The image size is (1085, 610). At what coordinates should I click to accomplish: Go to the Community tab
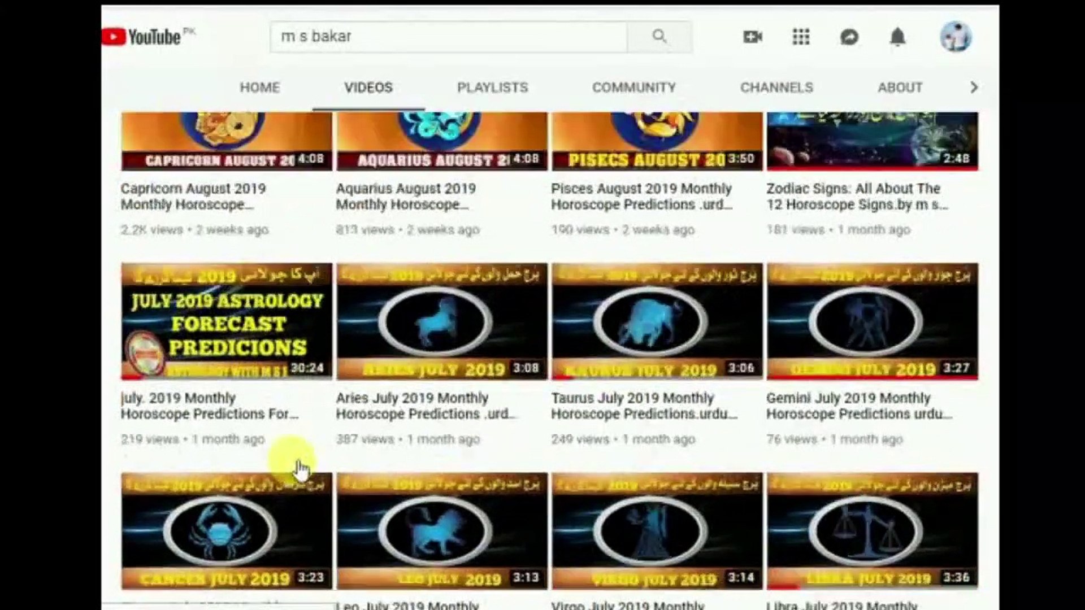point(633,88)
